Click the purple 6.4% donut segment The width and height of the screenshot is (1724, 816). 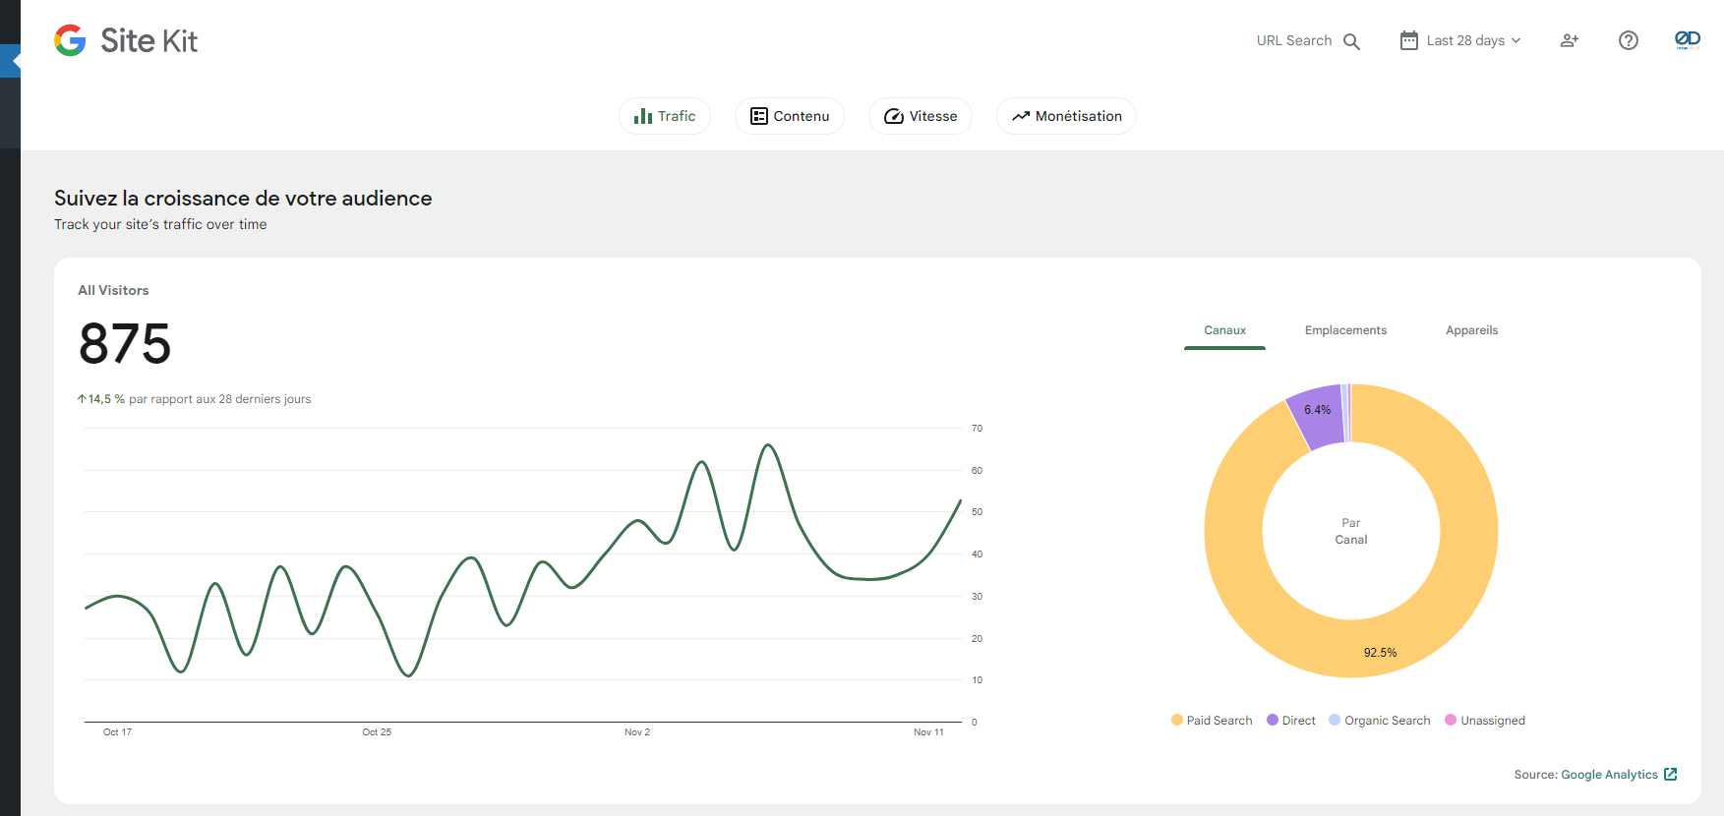(1318, 415)
